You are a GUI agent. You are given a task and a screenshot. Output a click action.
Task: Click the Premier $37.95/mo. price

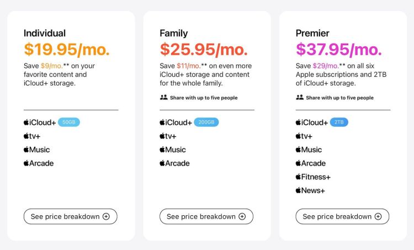click(x=339, y=50)
